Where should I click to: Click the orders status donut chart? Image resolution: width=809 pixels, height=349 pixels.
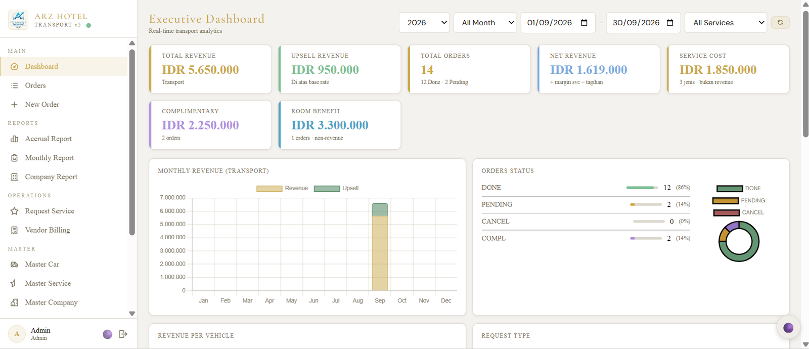739,241
